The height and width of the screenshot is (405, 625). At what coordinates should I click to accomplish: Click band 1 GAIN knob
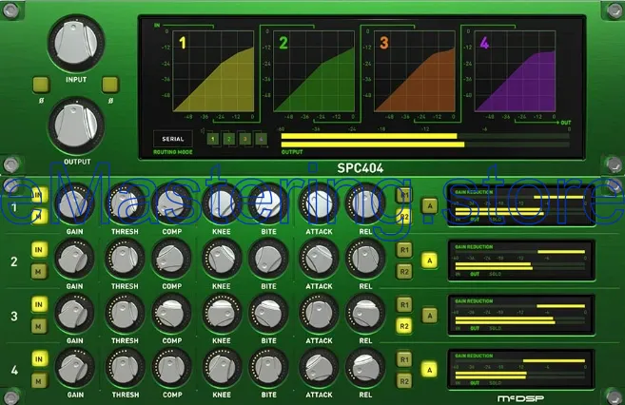[74, 204]
